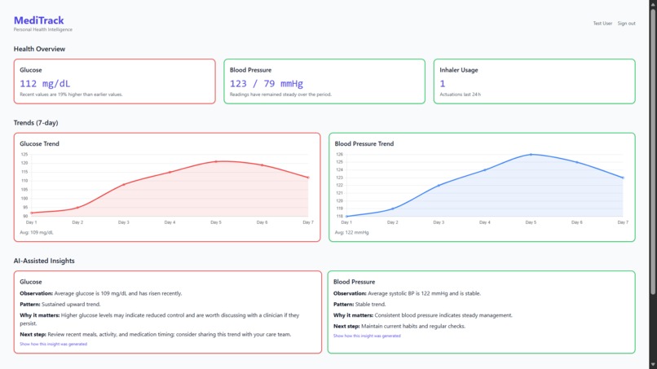Viewport: 657px width, 369px height.
Task: Click the Day 5 point on Glucose Trend
Action: 216,161
